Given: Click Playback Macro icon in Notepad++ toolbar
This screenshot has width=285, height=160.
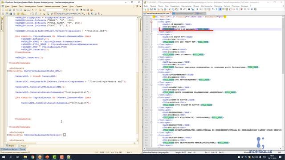Looking at the screenshot, I should 248,9.
